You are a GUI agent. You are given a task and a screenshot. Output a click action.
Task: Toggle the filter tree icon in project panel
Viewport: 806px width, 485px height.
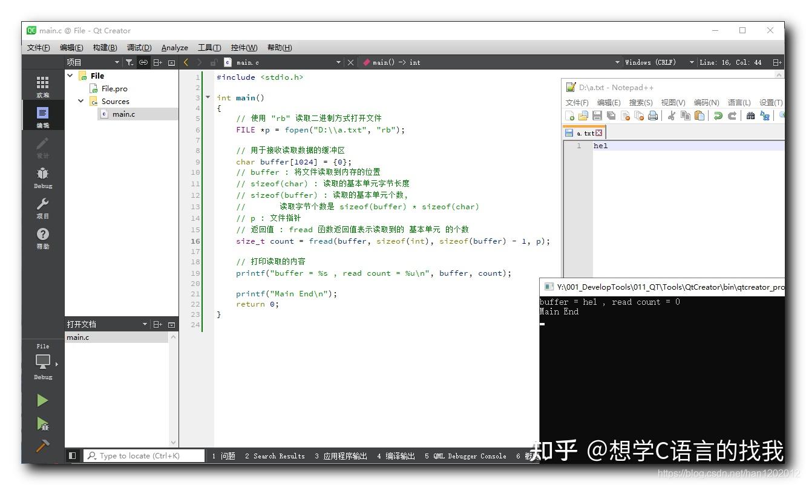pos(129,62)
